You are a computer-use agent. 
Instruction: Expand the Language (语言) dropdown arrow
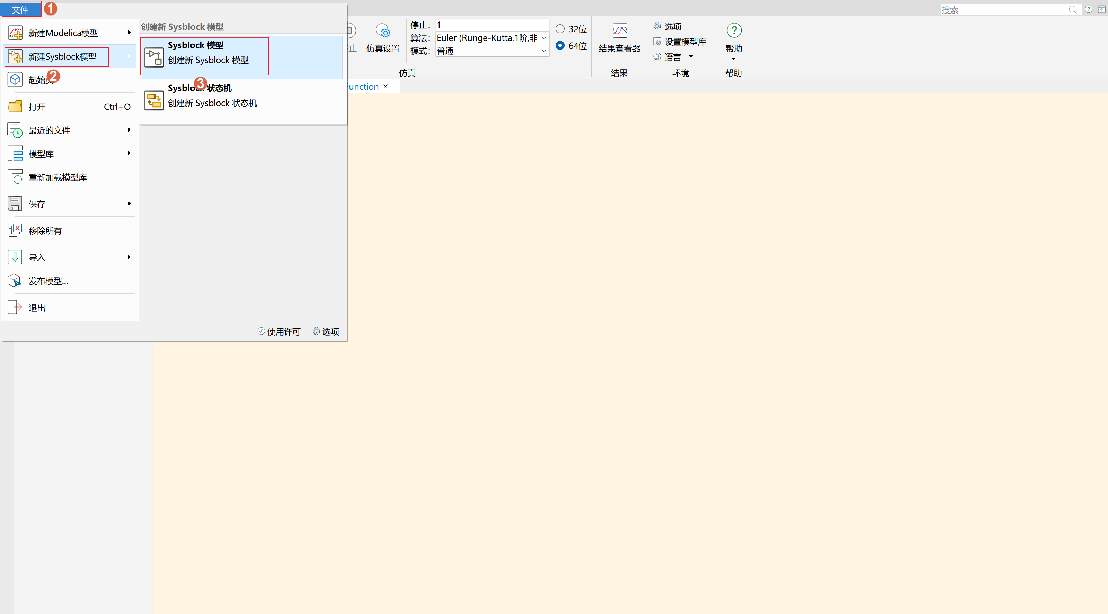[691, 57]
